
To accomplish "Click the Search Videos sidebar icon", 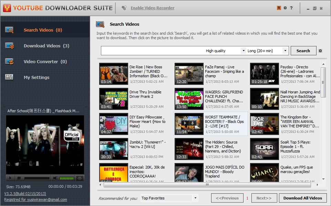I will click(x=9, y=30).
